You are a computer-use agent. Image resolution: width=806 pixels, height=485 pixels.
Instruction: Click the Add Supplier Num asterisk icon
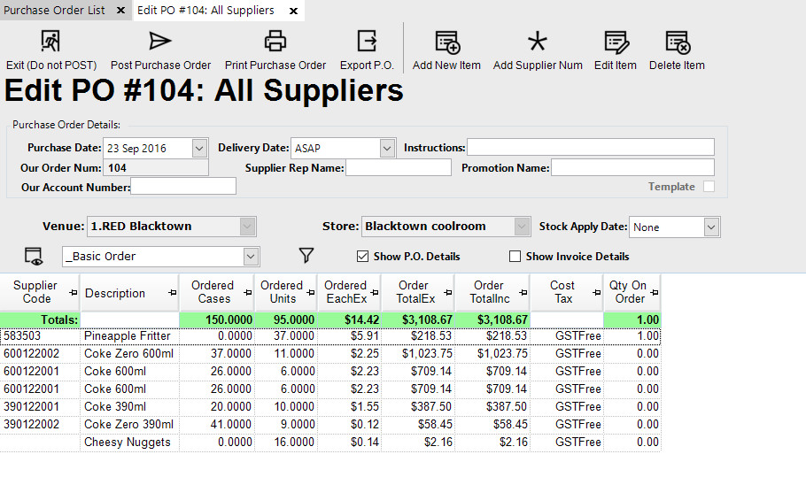pyautogui.click(x=538, y=42)
